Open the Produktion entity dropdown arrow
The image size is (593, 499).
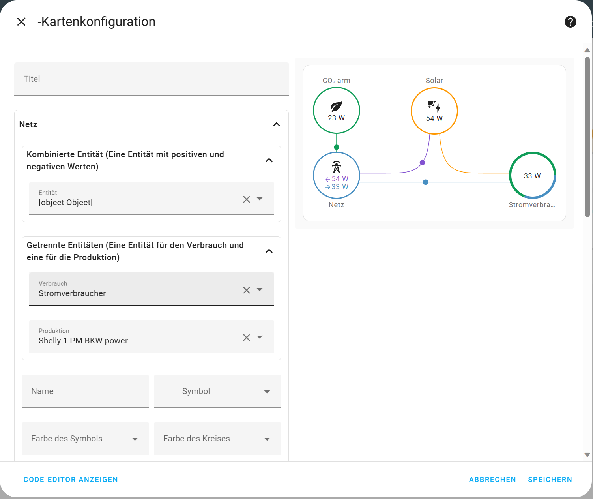[260, 337]
